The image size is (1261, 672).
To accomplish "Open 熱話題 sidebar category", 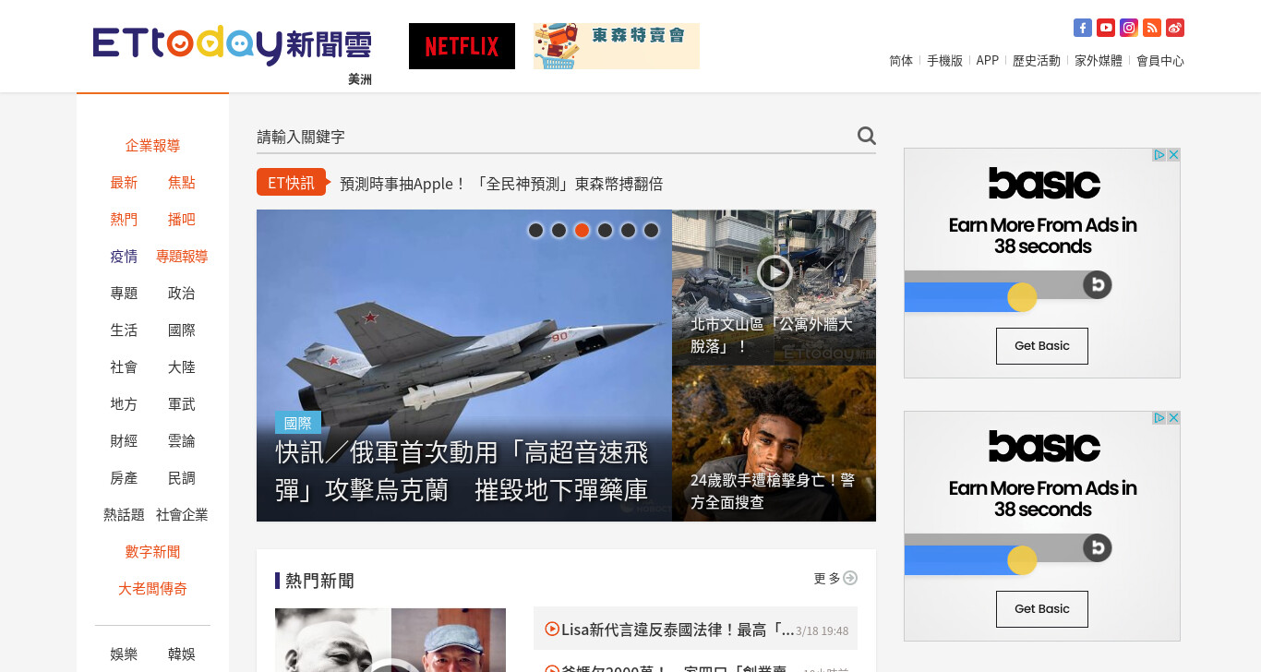I will [x=124, y=514].
